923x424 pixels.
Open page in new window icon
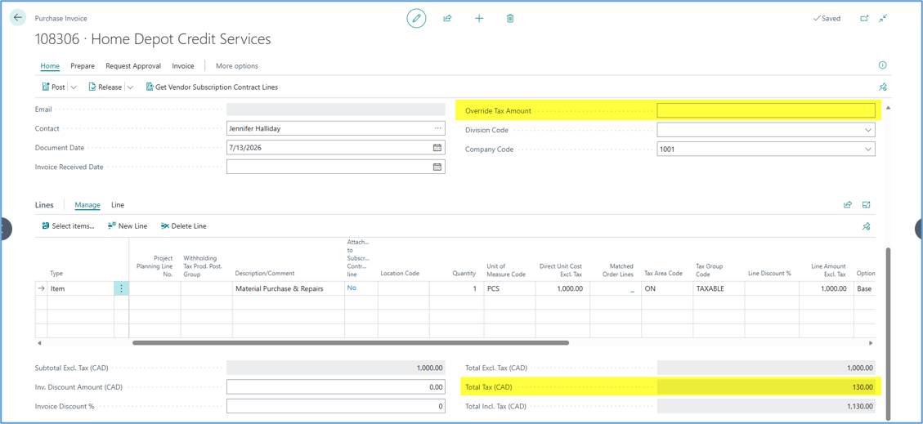point(864,18)
